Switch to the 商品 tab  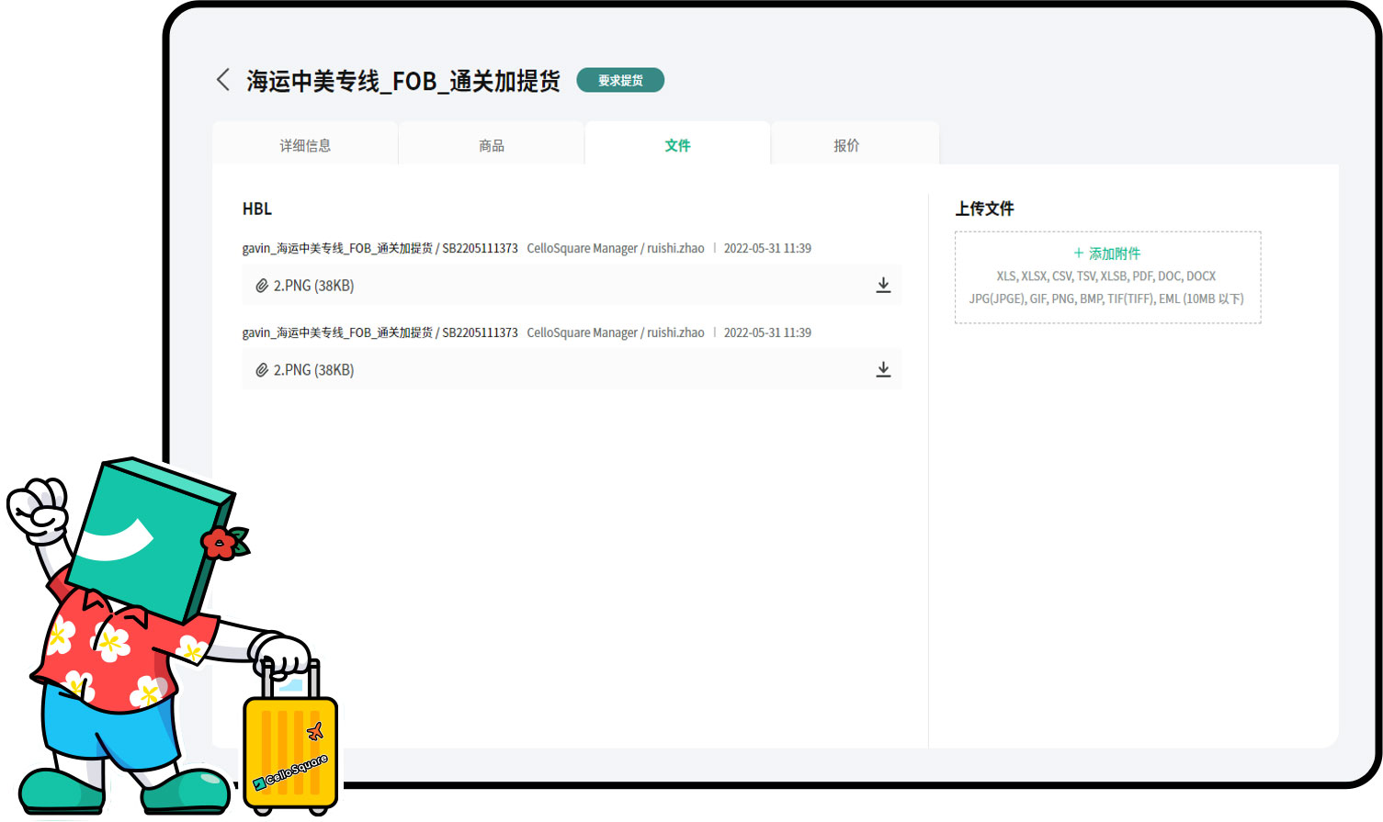[492, 144]
